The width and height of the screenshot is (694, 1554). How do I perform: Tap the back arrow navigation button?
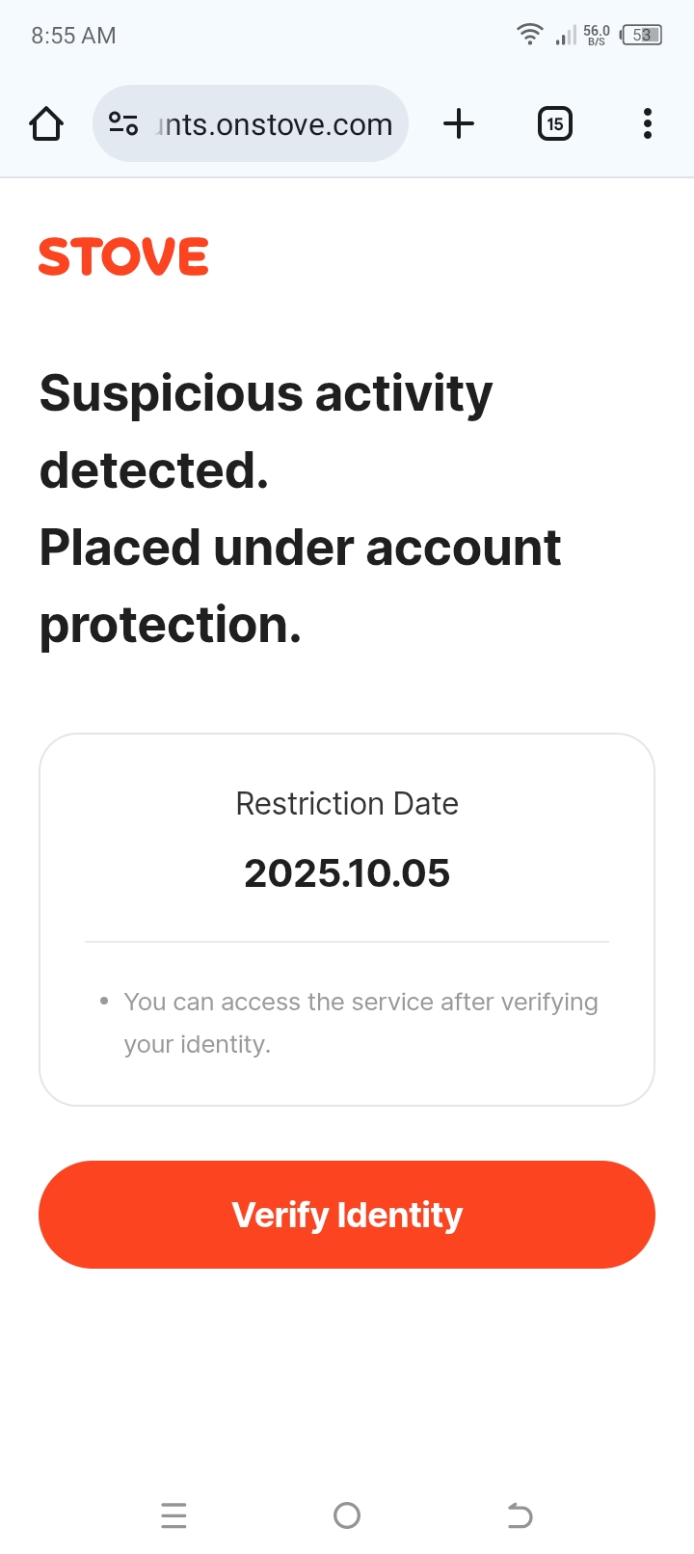pos(520,1515)
